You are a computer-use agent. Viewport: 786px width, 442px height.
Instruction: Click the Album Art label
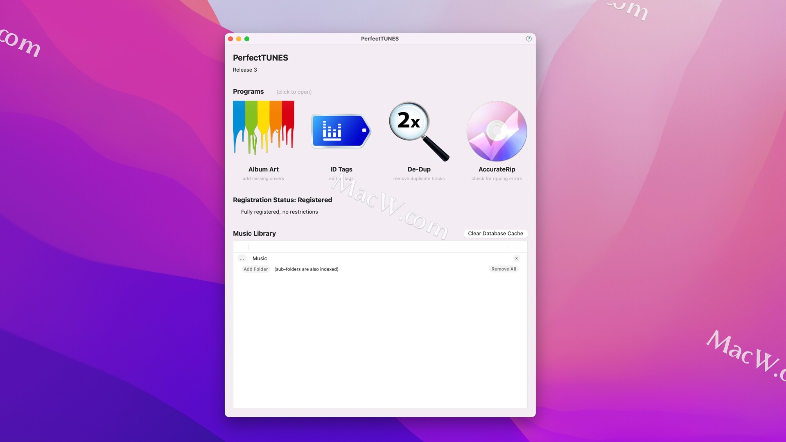coord(263,169)
